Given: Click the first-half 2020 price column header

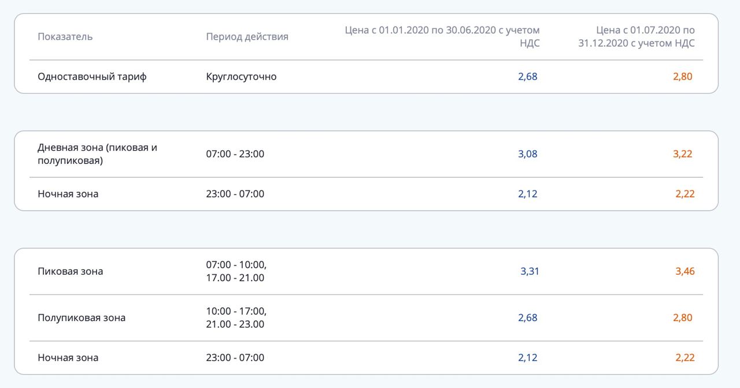Looking at the screenshot, I should [x=442, y=36].
